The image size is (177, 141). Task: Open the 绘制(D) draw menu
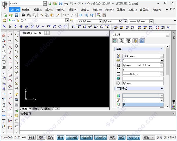[x=85, y=10]
